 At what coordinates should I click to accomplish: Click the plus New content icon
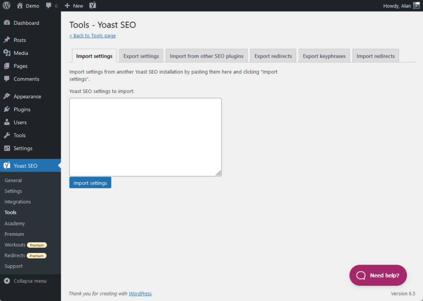[67, 6]
